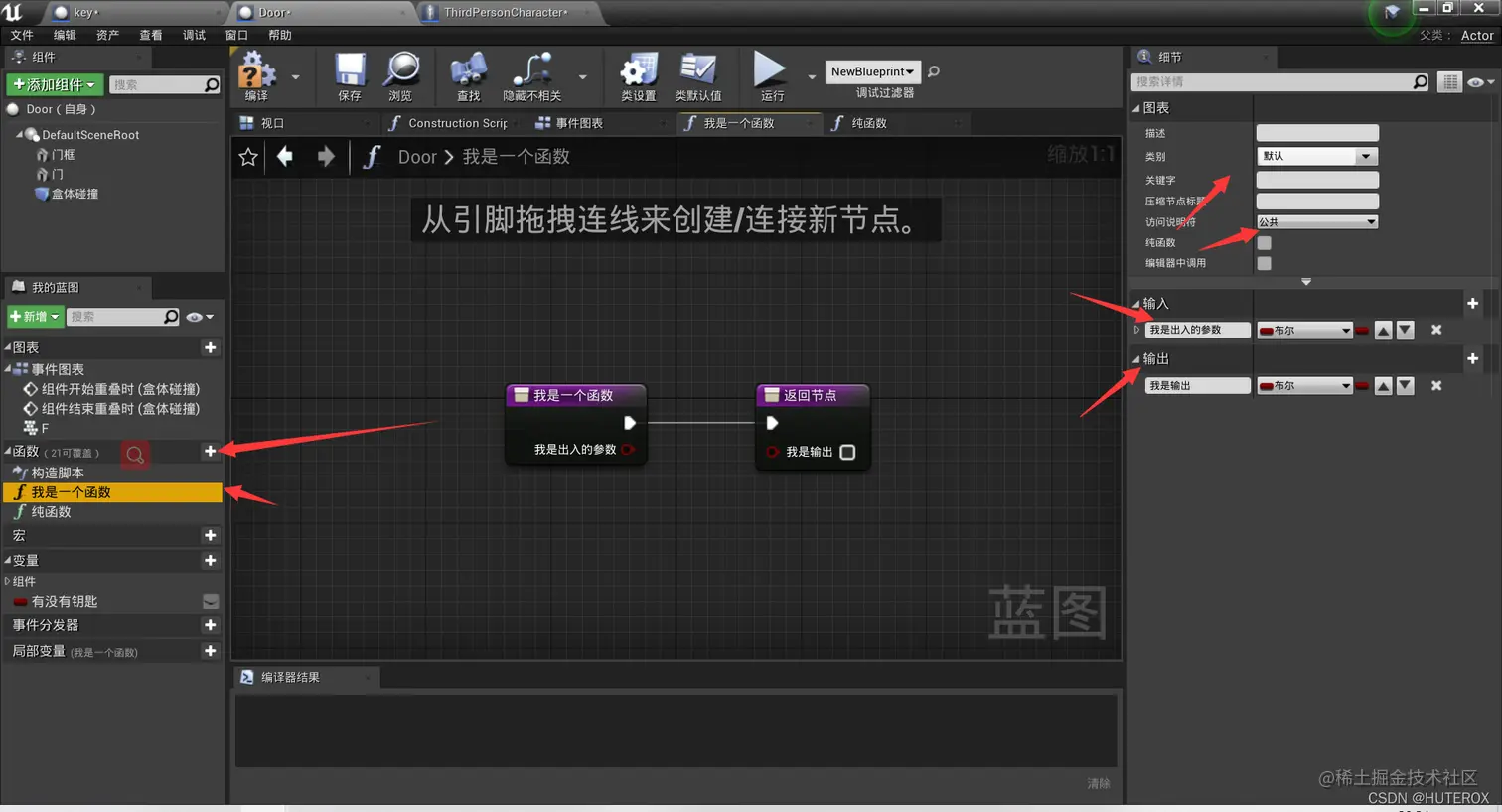Change type of 我是输出 output dropdown
The width and height of the screenshot is (1502, 812).
point(1304,385)
